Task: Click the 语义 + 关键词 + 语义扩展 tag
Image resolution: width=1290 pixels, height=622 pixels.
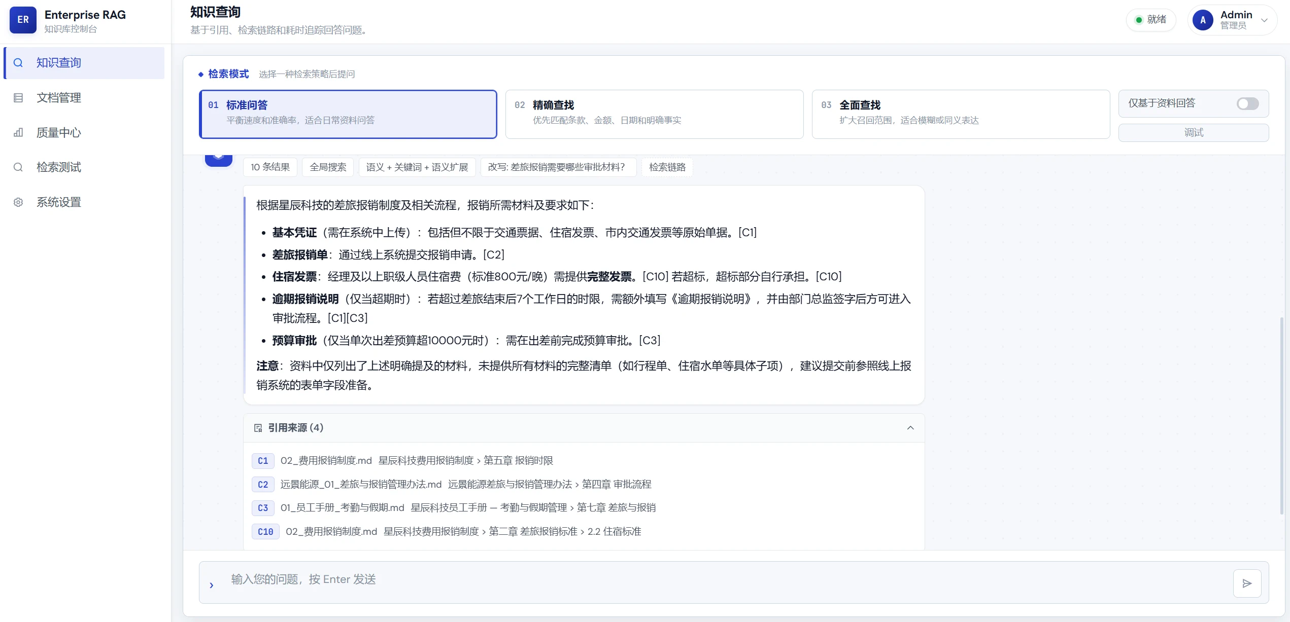Action: click(x=417, y=167)
